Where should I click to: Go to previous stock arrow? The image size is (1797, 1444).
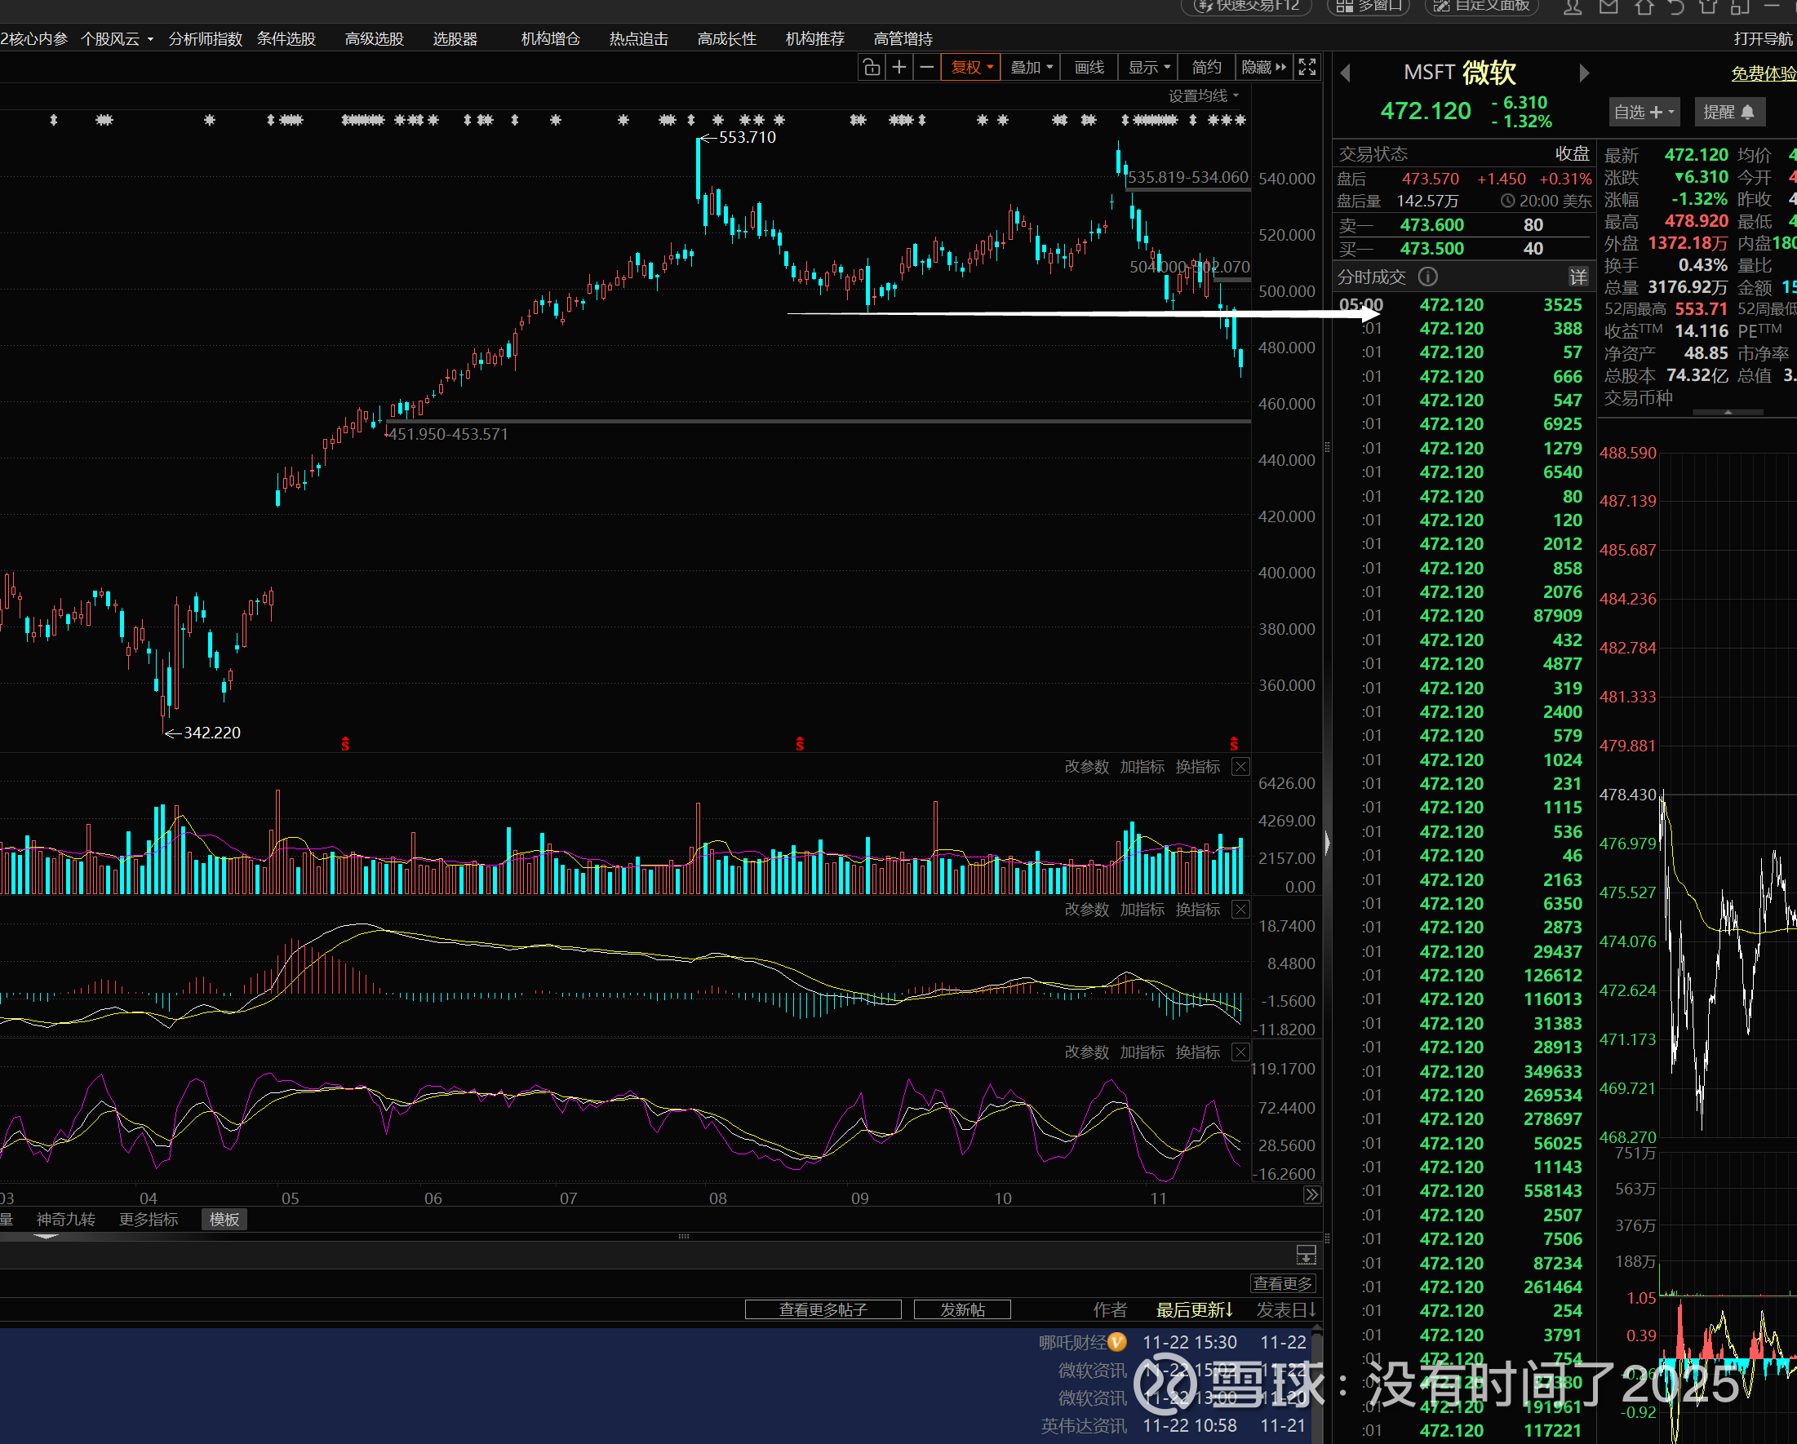pyautogui.click(x=1344, y=73)
